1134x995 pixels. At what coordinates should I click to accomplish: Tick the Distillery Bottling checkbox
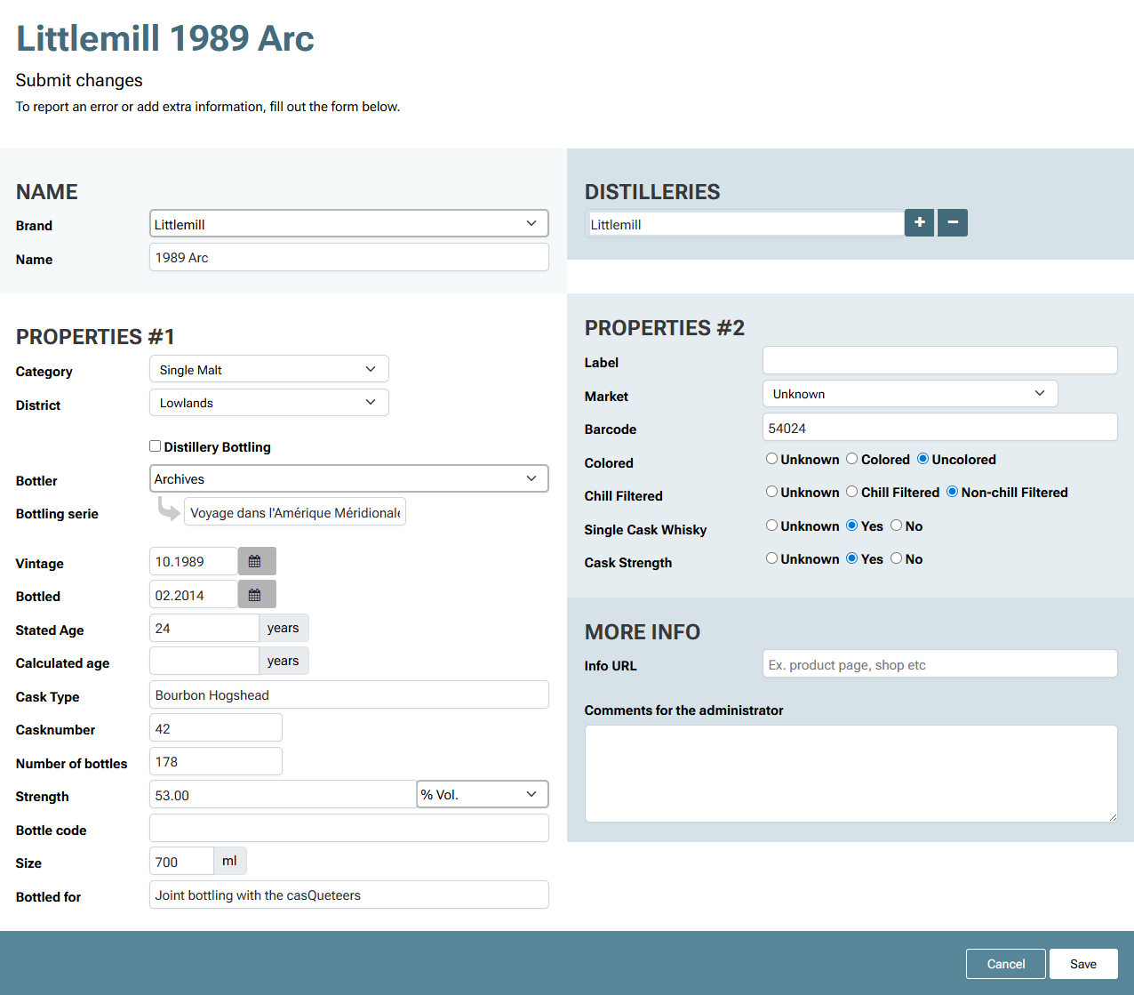[156, 446]
